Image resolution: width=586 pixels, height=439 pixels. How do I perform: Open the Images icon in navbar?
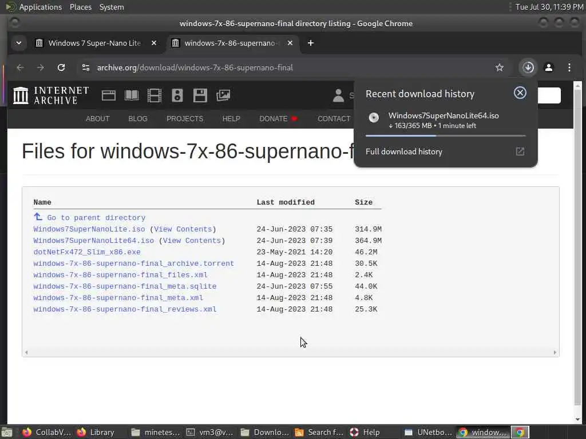click(x=223, y=95)
